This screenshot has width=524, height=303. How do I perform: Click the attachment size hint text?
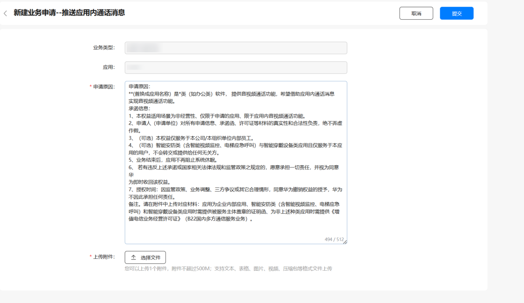(228, 268)
